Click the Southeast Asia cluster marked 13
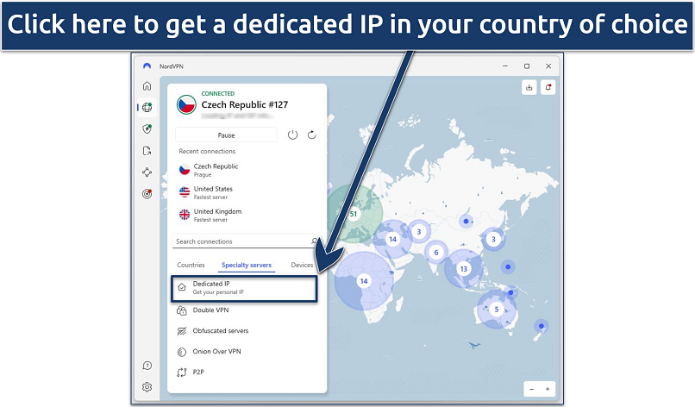Screen dimensions: 695x407 pyautogui.click(x=464, y=269)
